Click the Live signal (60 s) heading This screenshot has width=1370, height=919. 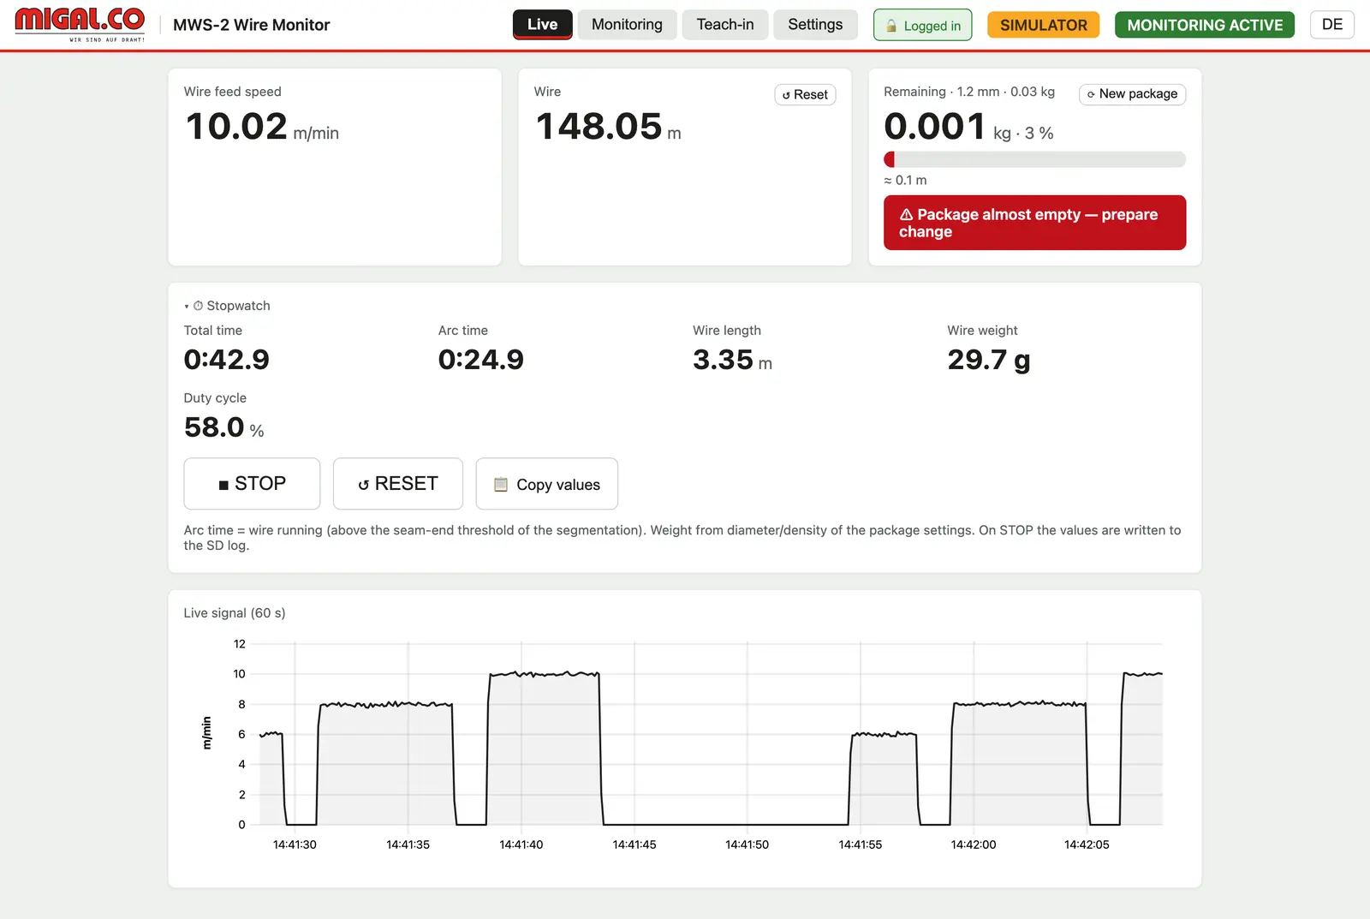pos(235,613)
